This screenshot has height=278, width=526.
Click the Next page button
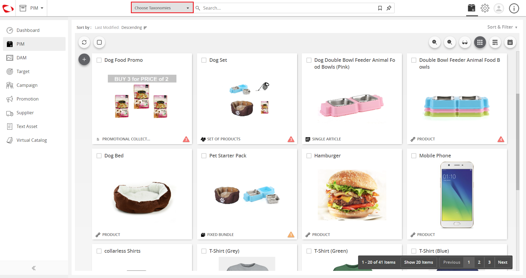click(503, 262)
